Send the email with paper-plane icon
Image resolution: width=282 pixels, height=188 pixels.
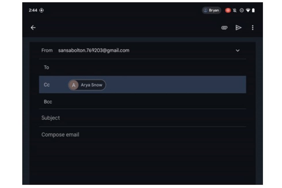coord(239,28)
